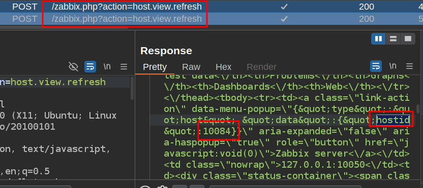Click 'n=host.view.refresh' line in request panel
423x188 pixels.
click(53, 82)
